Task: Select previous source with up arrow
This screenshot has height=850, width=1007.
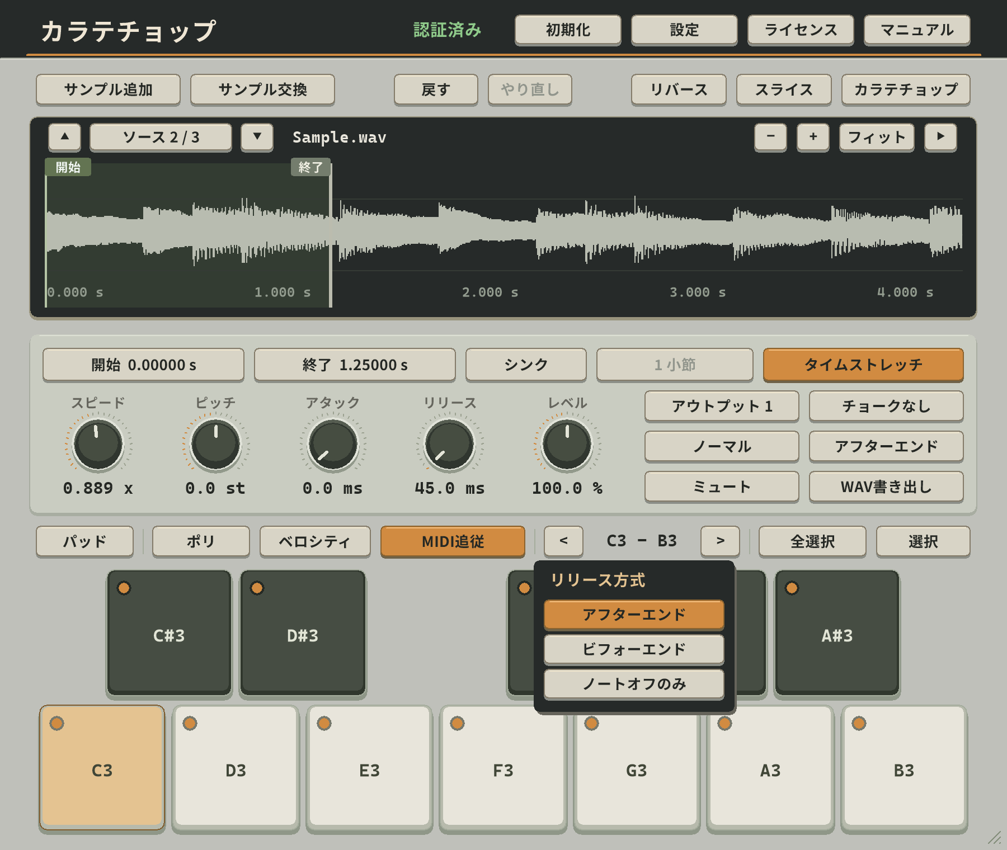Action: 65,137
